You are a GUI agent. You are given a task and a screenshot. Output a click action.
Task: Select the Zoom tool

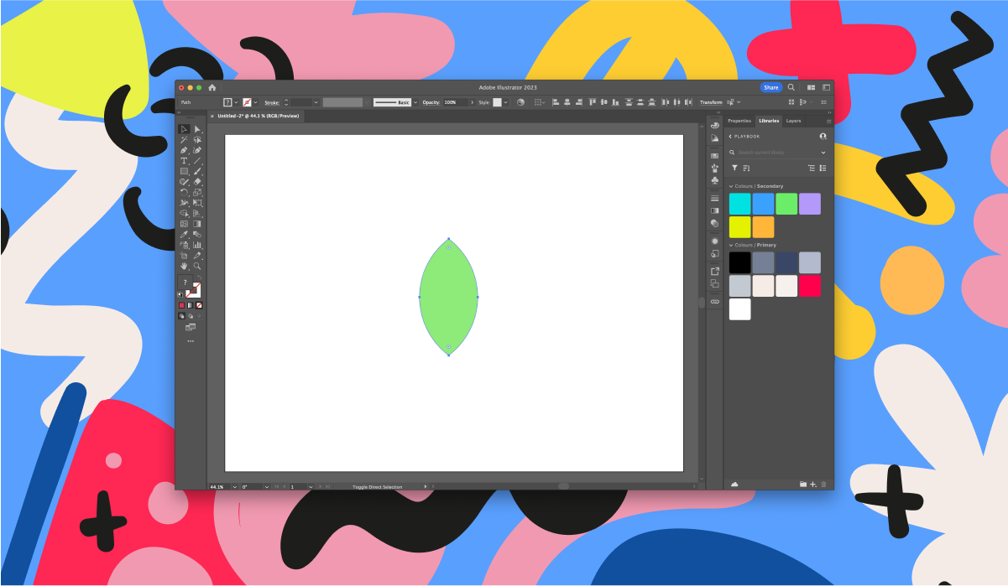(196, 267)
